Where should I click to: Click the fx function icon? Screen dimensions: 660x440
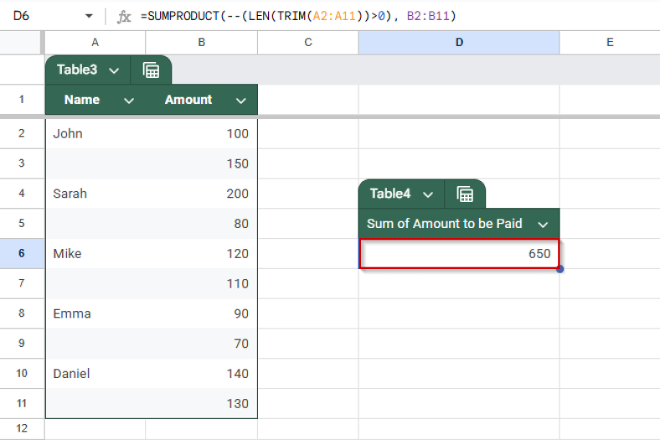pyautogui.click(x=124, y=16)
